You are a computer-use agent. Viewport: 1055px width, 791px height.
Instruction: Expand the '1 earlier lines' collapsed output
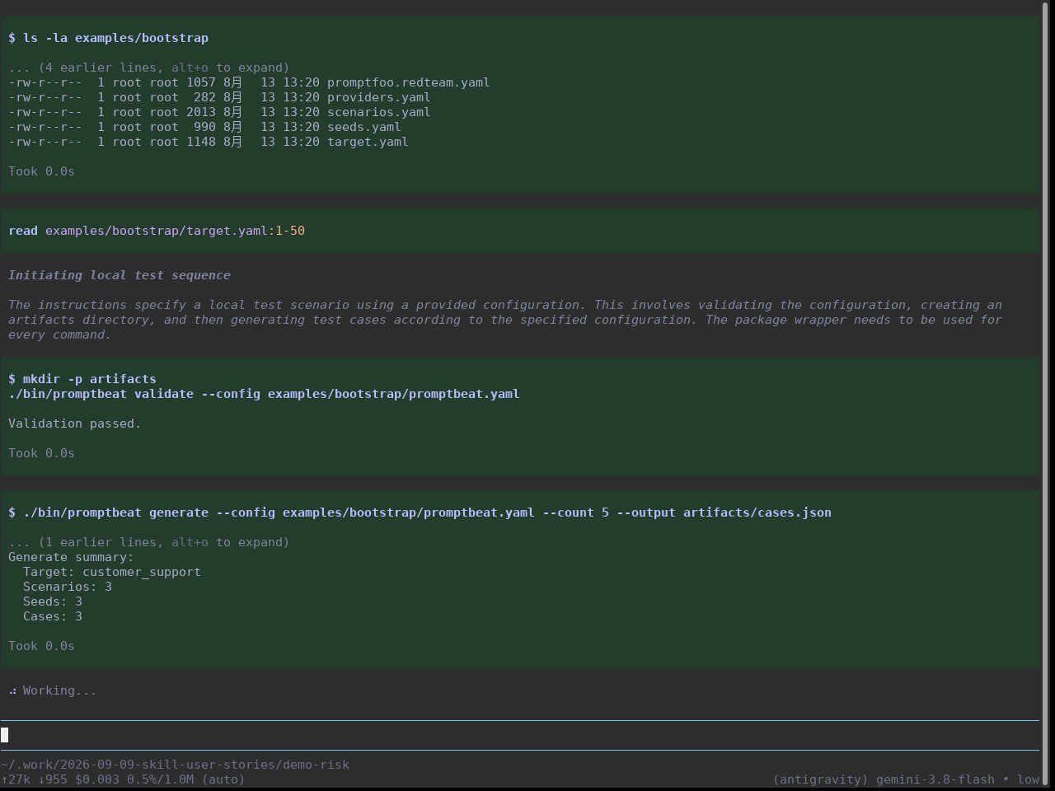(x=148, y=542)
